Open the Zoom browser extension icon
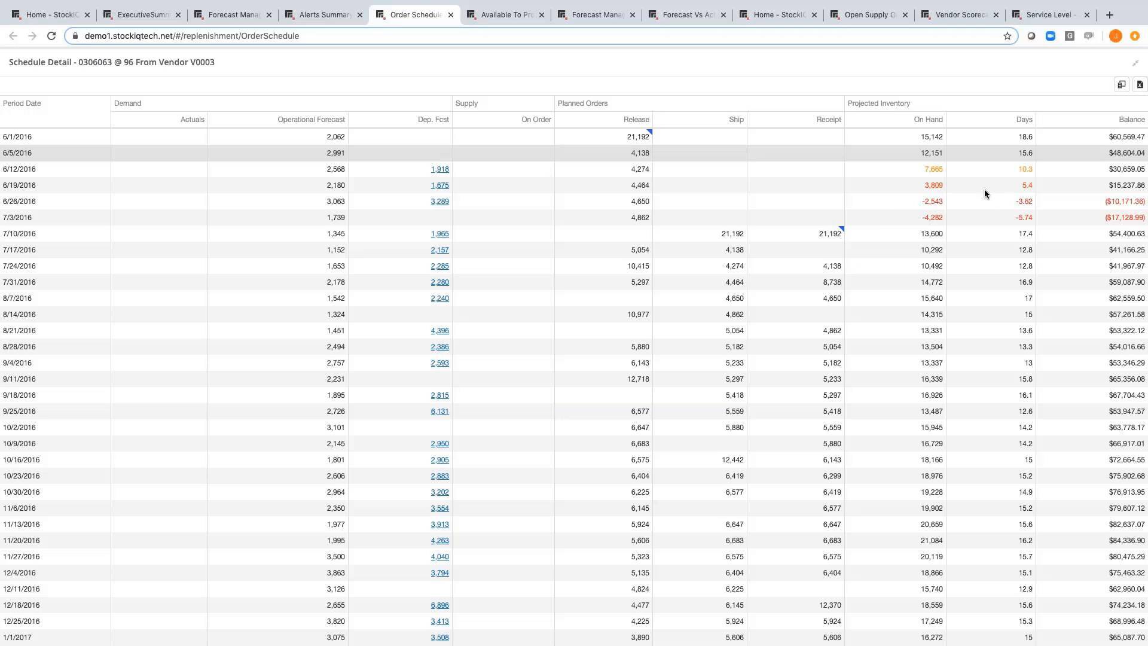This screenshot has height=646, width=1148. pyautogui.click(x=1051, y=36)
